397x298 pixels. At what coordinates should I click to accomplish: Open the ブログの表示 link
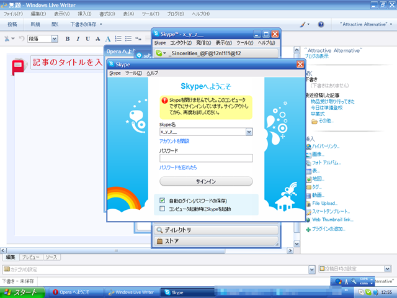[x=316, y=56]
